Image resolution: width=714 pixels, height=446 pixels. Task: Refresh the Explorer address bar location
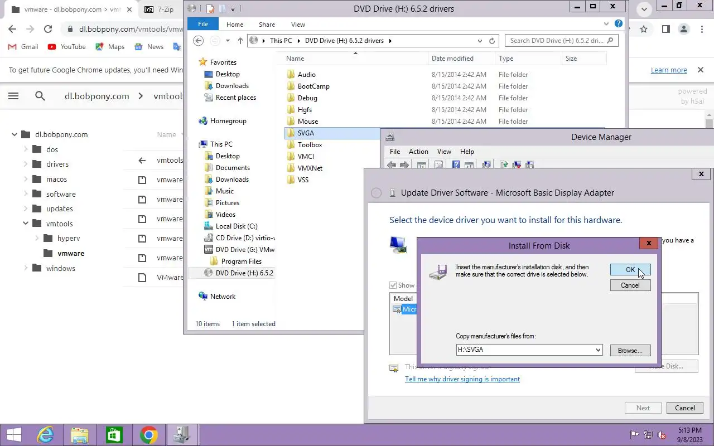pos(492,41)
